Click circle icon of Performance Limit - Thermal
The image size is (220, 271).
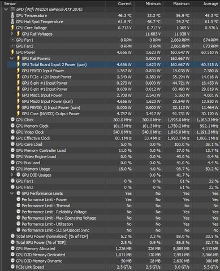[18, 206]
